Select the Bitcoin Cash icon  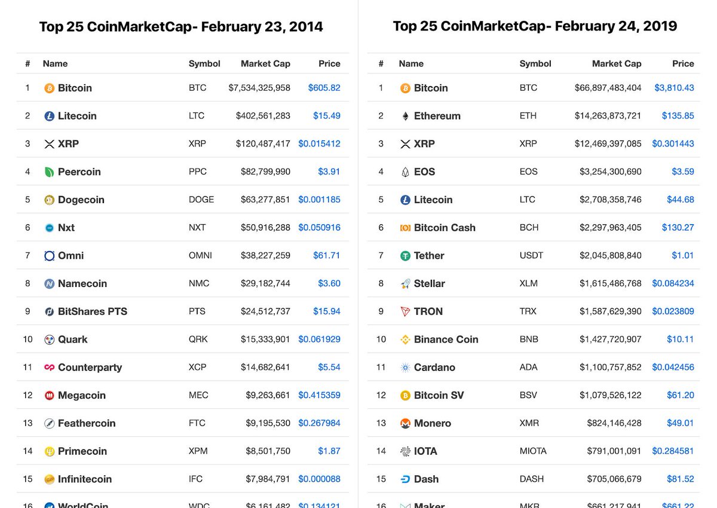(405, 228)
